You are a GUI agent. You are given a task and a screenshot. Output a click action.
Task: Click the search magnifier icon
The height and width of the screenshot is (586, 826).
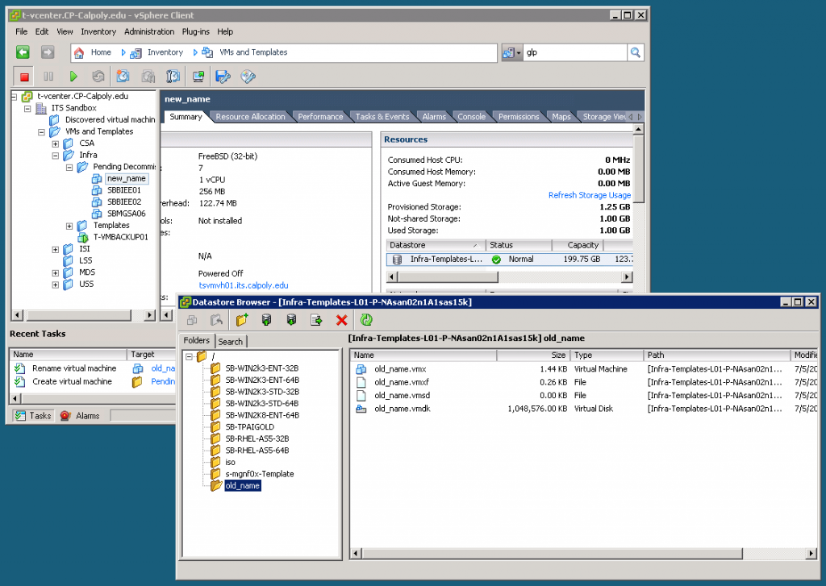[x=636, y=52]
